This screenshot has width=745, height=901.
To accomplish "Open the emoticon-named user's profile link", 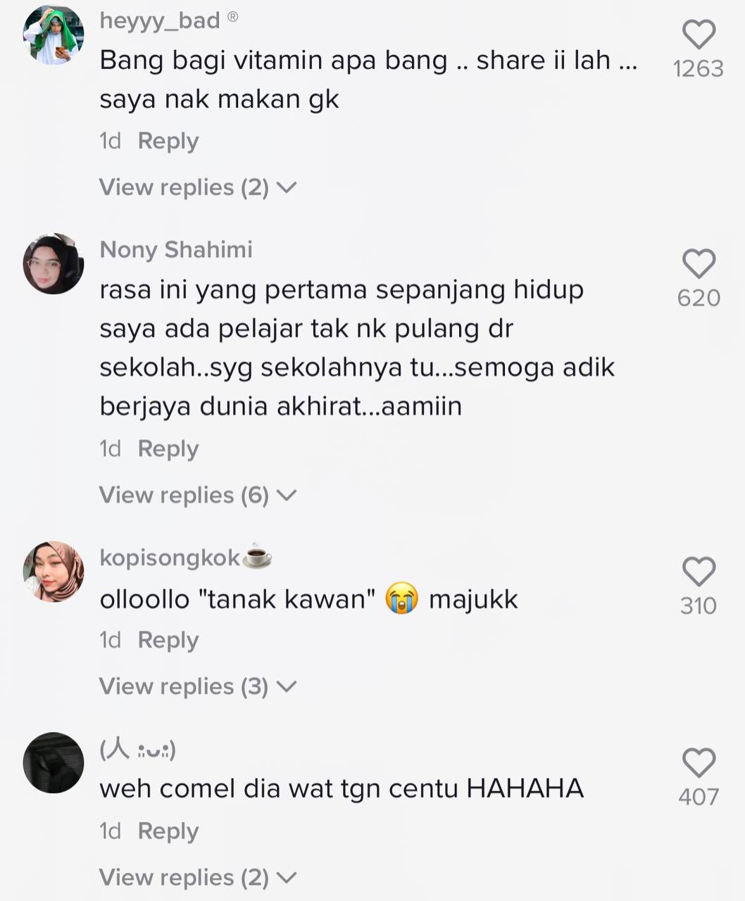I will click(138, 750).
